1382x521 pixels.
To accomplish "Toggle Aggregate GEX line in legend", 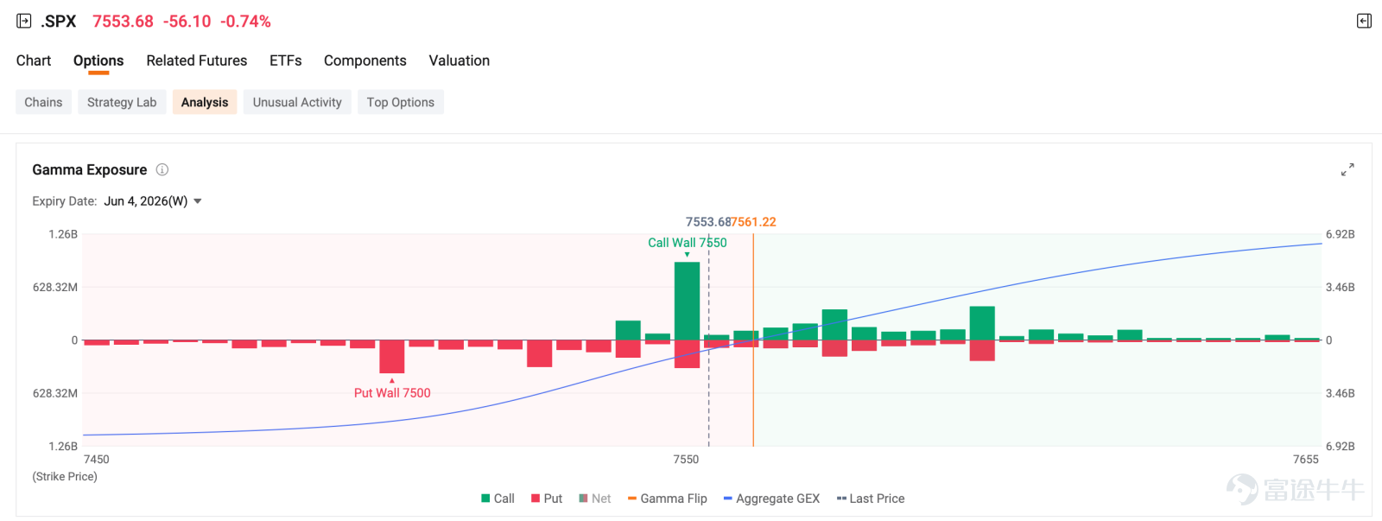I will click(771, 499).
